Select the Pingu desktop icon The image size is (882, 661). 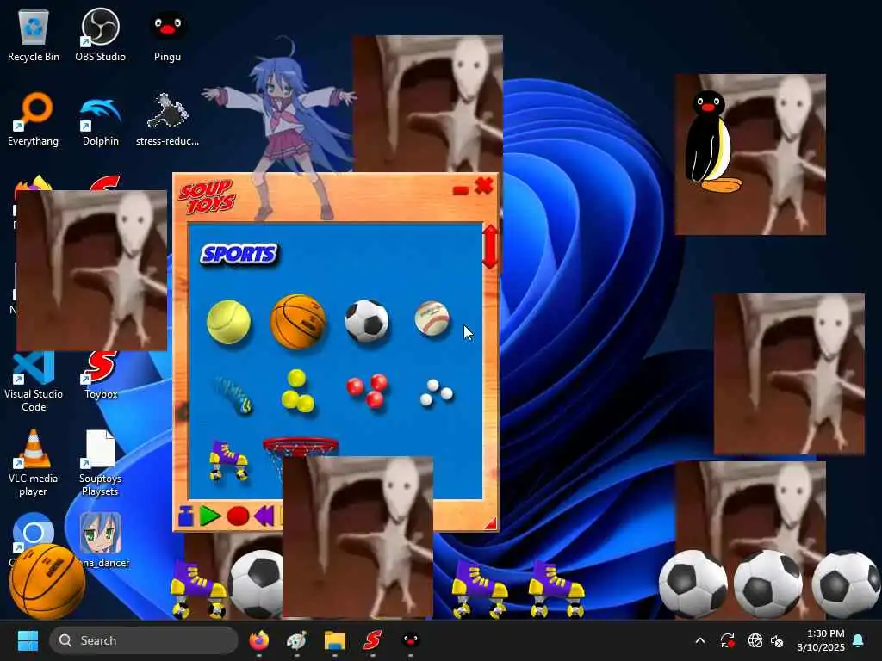pyautogui.click(x=168, y=36)
